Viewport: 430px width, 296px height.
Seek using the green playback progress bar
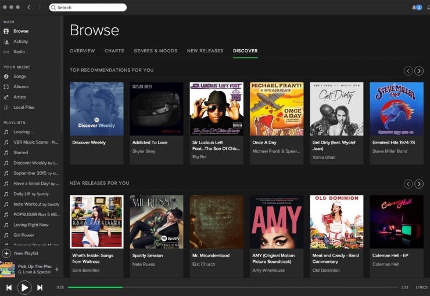(x=95, y=287)
